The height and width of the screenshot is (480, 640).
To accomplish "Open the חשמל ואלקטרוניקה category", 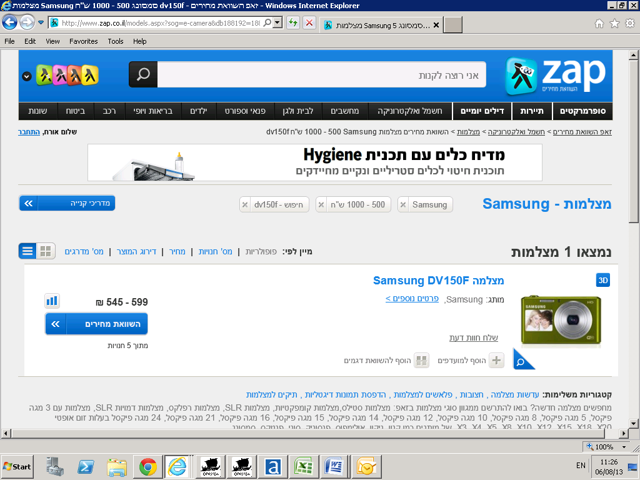I will click(410, 111).
